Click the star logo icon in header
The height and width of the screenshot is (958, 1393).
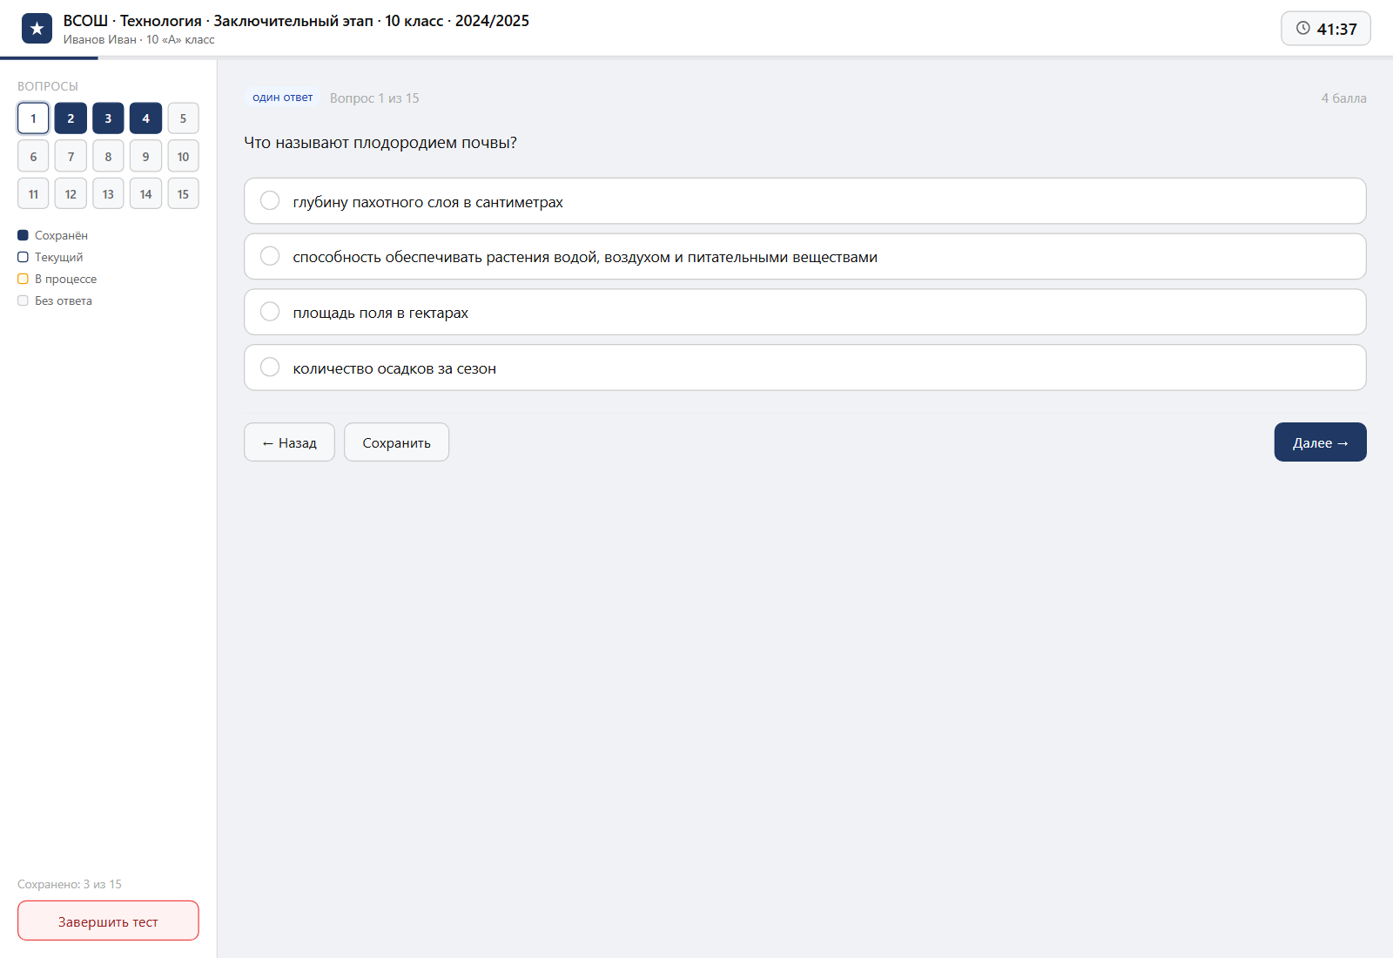click(37, 29)
